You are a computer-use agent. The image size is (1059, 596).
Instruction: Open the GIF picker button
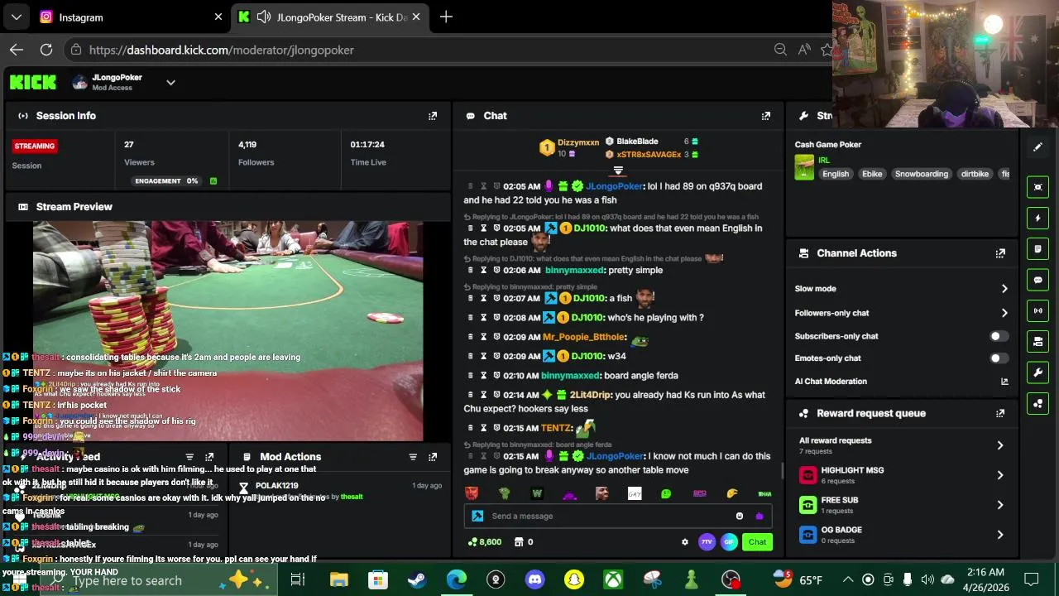(729, 542)
